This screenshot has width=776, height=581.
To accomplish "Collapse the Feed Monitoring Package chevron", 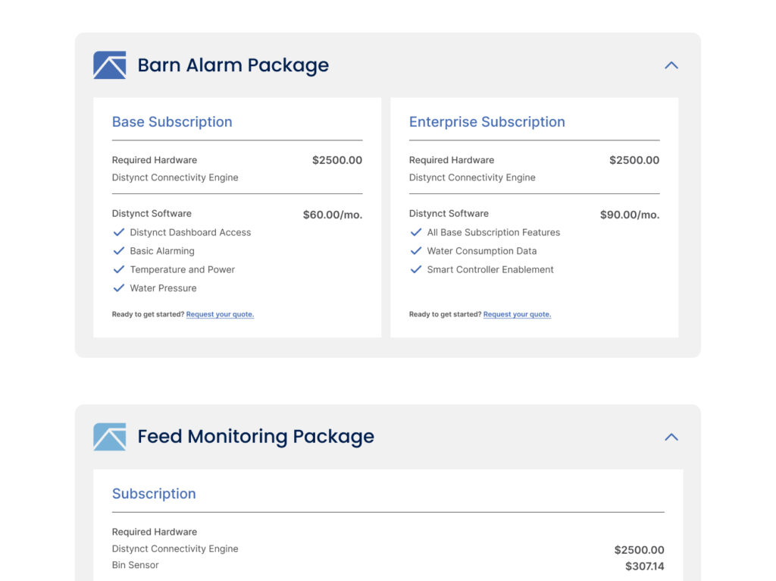I will click(x=671, y=437).
